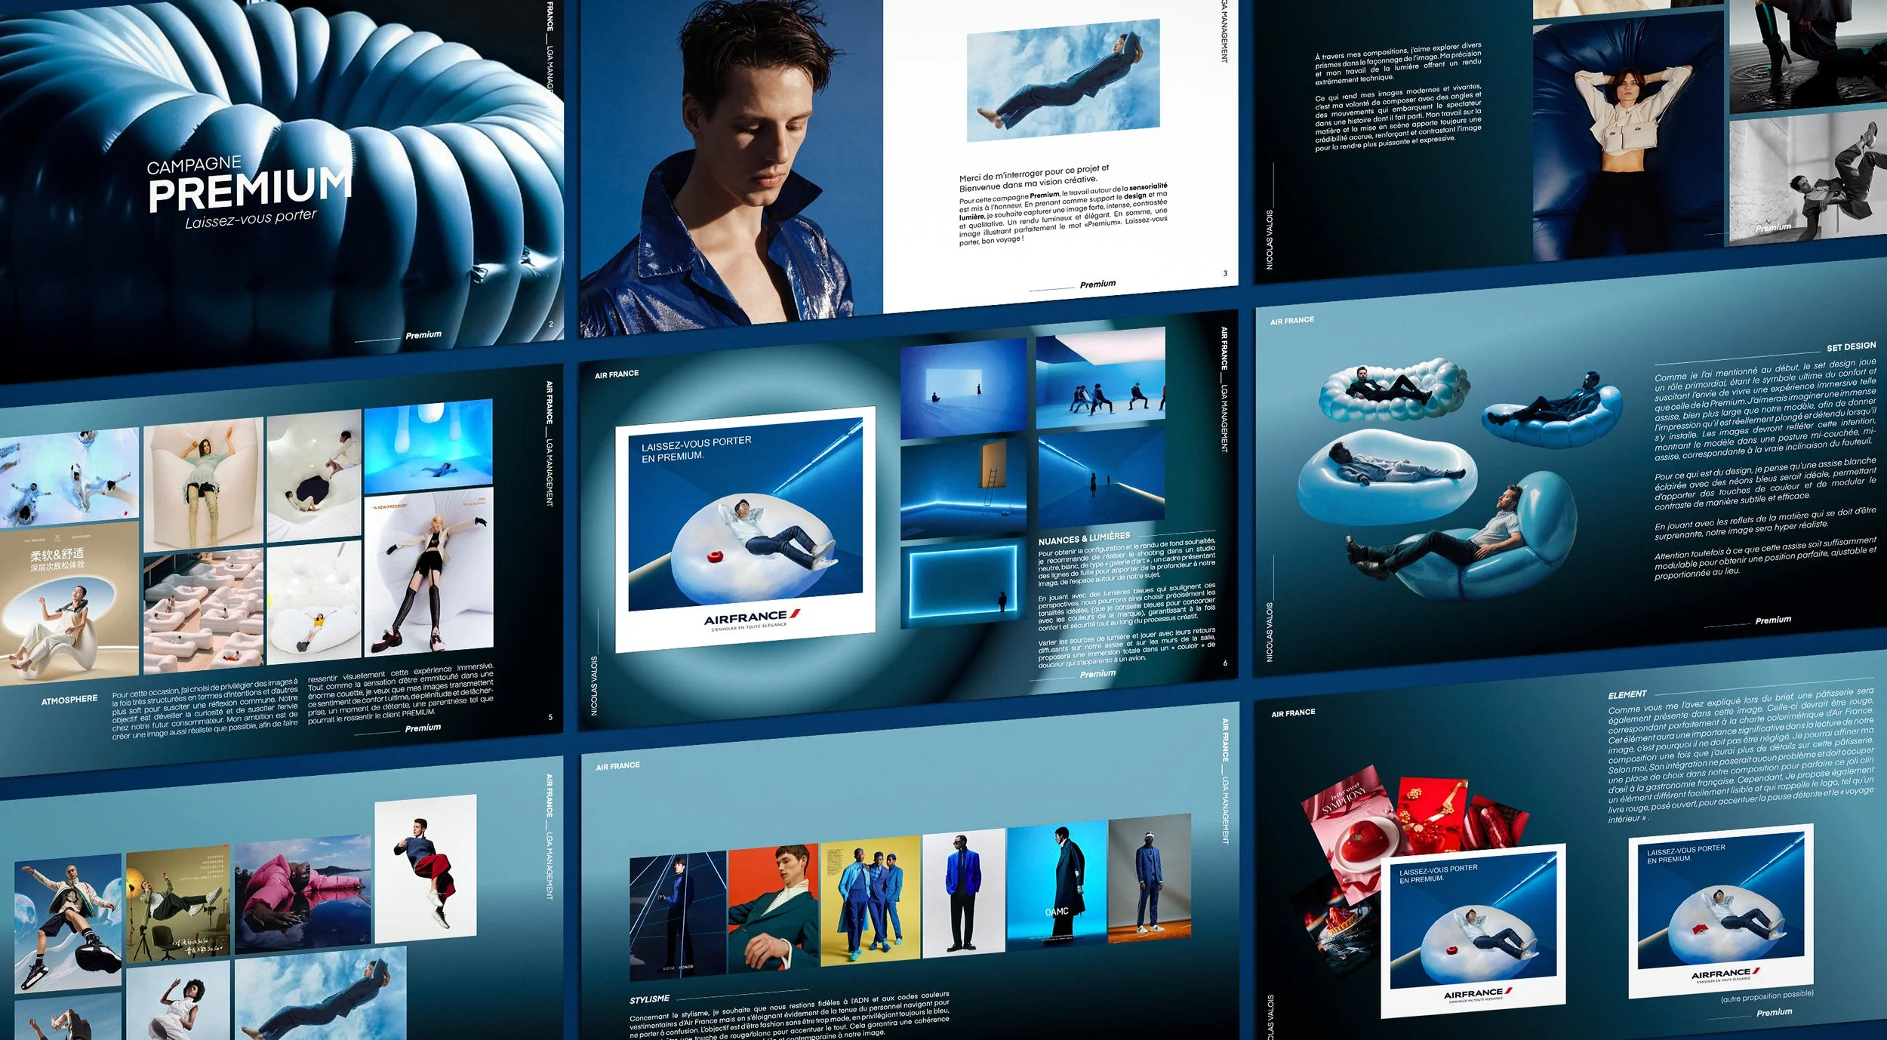Select the bright blue room image in Atmosphere slide

click(x=429, y=446)
